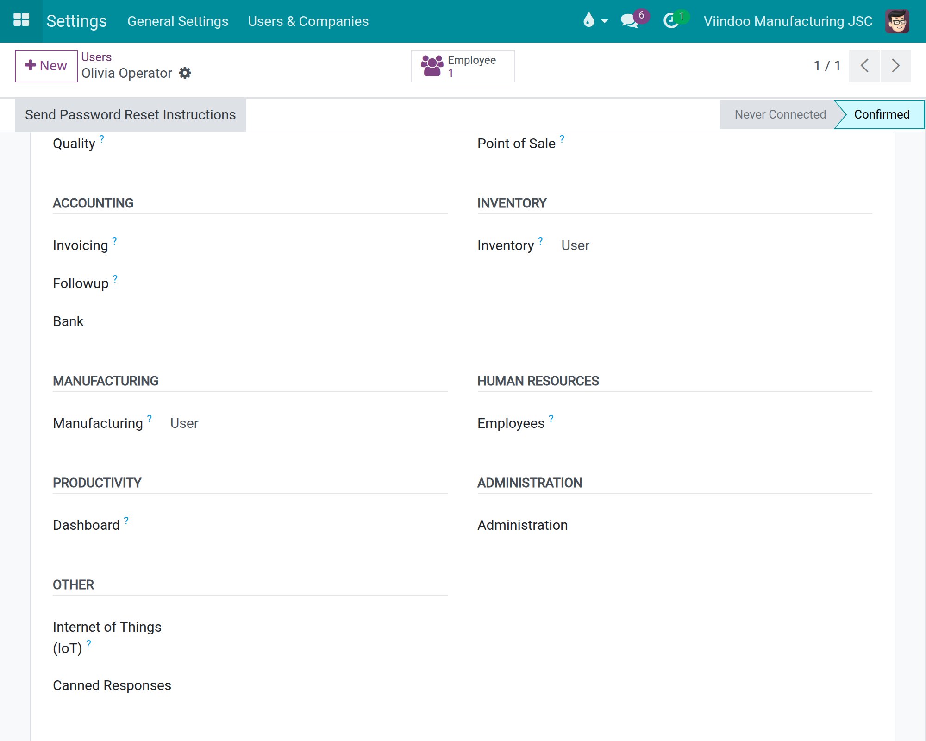Click the Administration field label
Image resolution: width=926 pixels, height=741 pixels.
522,525
